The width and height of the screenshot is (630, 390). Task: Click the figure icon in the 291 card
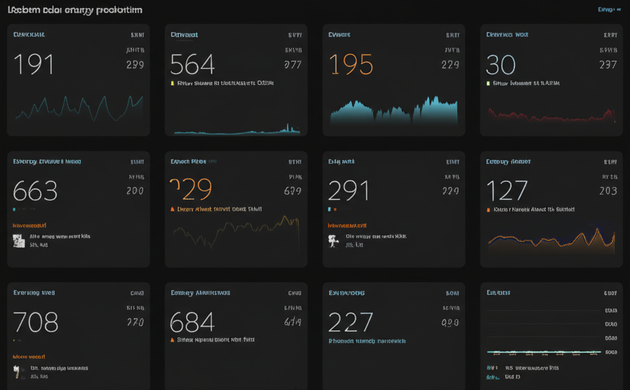pyautogui.click(x=333, y=241)
